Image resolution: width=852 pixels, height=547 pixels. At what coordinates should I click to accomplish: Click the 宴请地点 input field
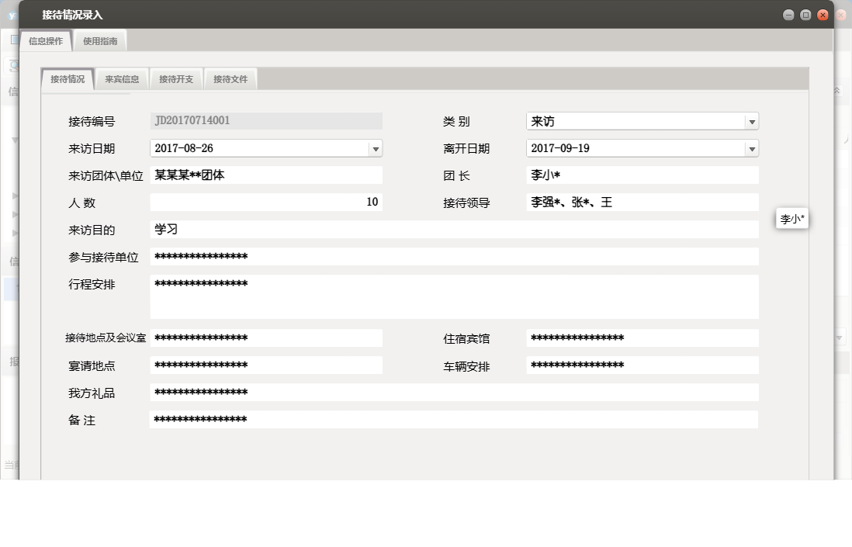pyautogui.click(x=267, y=365)
